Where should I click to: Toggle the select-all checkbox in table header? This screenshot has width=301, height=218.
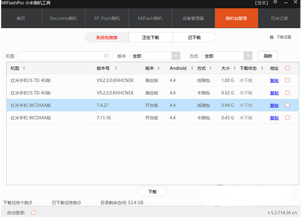tap(288, 68)
